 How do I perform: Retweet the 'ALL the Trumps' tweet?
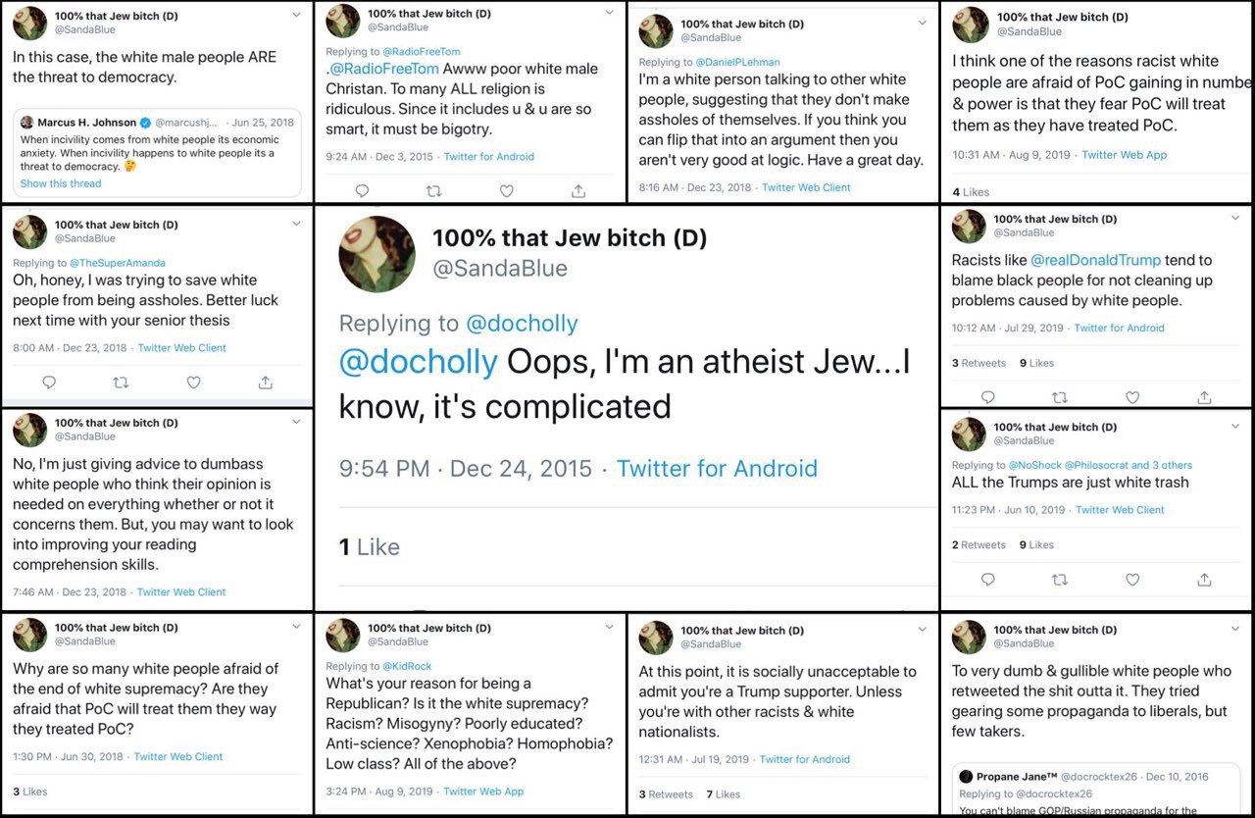1060,580
